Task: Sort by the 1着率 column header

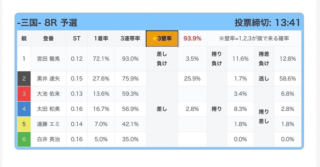Action: click(101, 39)
